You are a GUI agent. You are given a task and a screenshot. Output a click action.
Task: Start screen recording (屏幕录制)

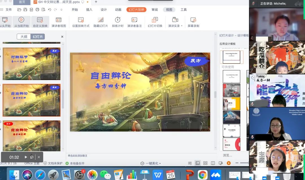(x=193, y=22)
